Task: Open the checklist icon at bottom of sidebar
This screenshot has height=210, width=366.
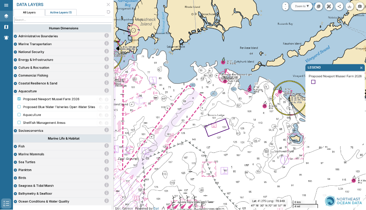Action: click(6, 203)
